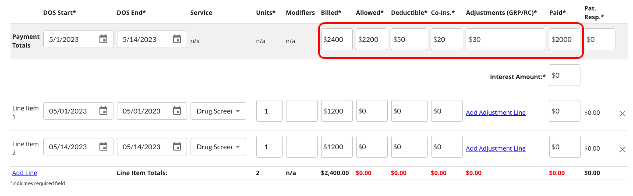Expand the Service dropdown for Line Item 1
Screen dimensions: 633x196
click(218, 111)
